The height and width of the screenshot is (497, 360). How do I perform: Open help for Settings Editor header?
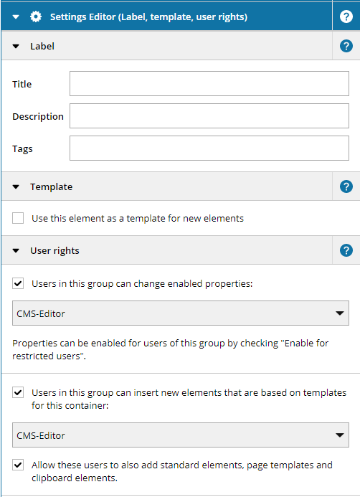coord(346,16)
